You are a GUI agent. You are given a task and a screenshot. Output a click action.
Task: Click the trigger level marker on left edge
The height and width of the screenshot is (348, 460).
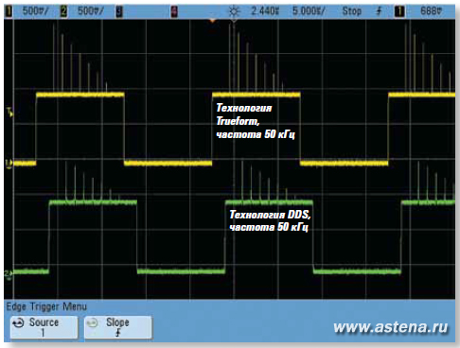9,112
